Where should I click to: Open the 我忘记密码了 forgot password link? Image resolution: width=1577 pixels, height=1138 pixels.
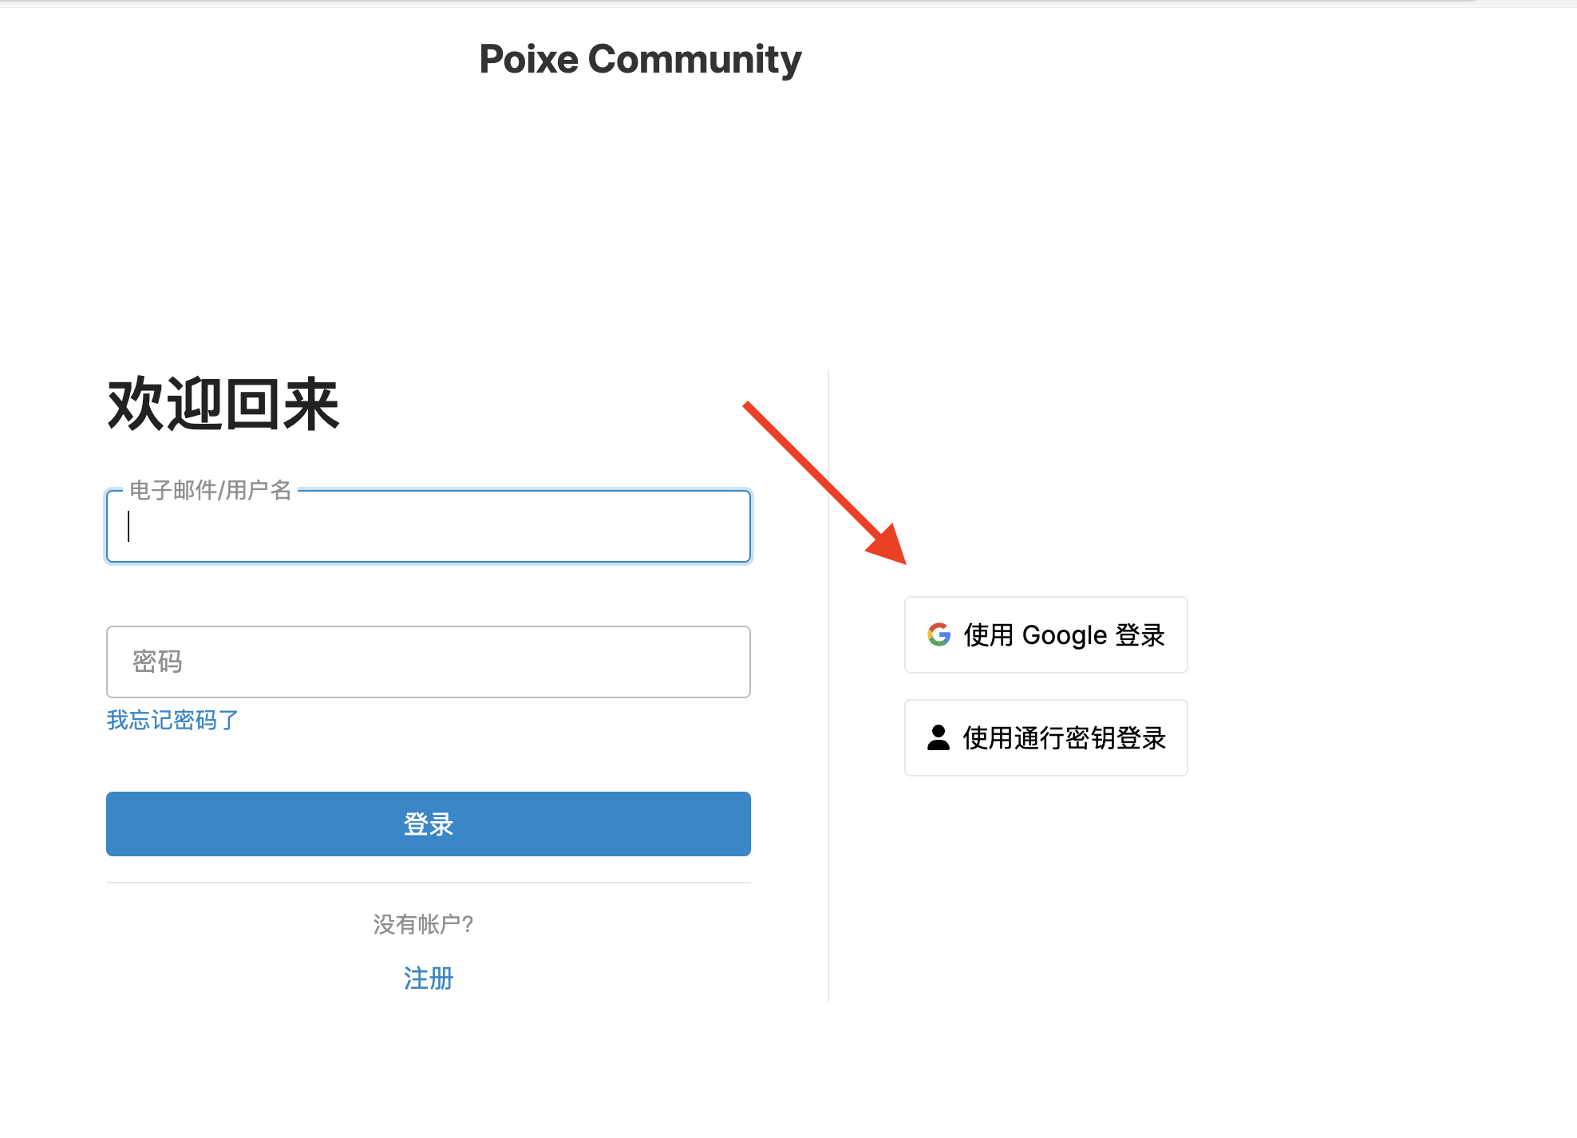point(172,720)
